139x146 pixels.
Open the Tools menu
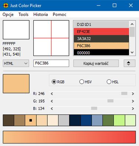pos(23,14)
